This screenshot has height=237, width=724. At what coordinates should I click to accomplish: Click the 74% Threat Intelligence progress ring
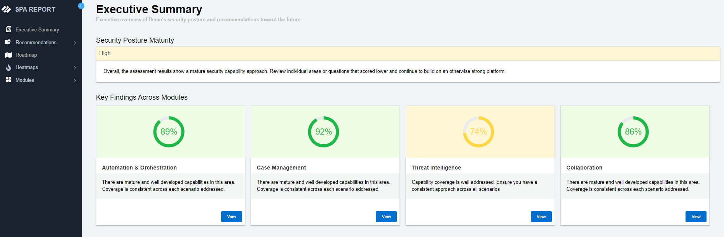point(478,132)
